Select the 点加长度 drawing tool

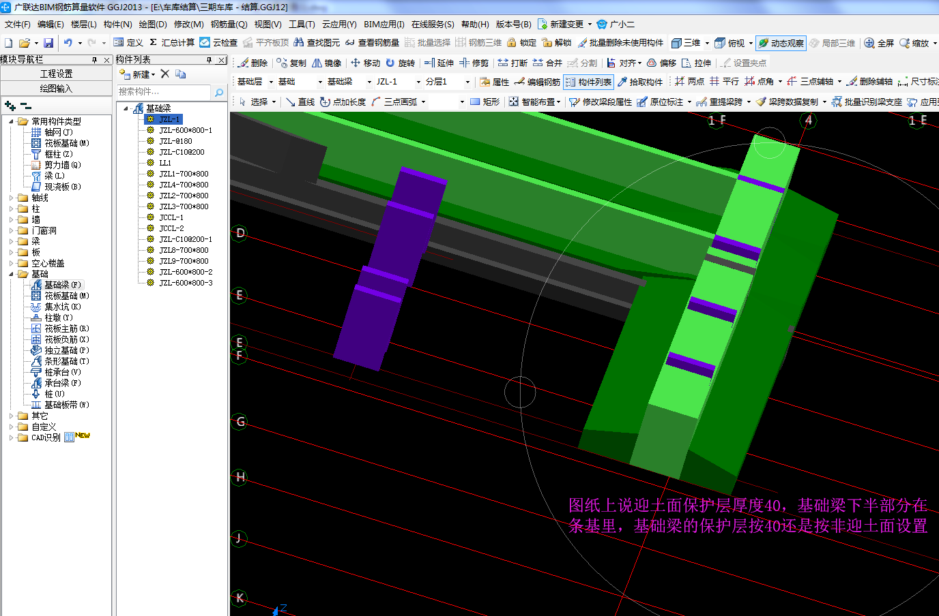(343, 102)
